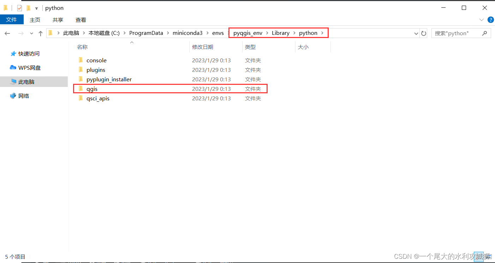Viewport: 495px width, 263px height.
Task: Open address bar history dropdown
Action: point(416,33)
